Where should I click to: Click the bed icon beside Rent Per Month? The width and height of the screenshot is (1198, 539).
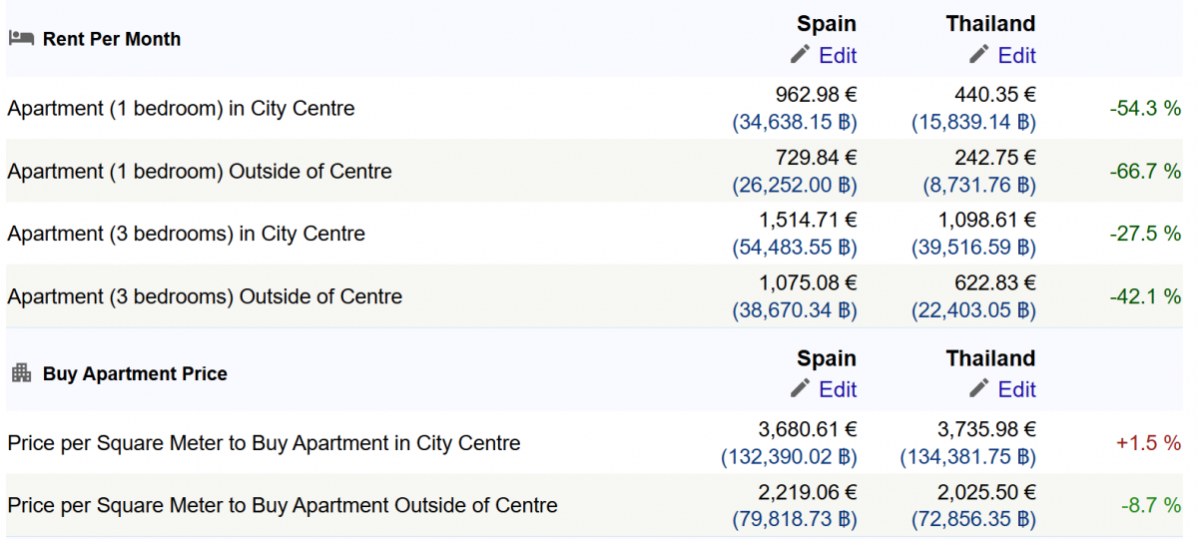21,39
